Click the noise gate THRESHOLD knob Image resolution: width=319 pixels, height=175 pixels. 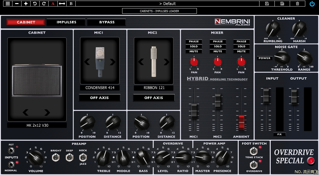click(x=282, y=58)
